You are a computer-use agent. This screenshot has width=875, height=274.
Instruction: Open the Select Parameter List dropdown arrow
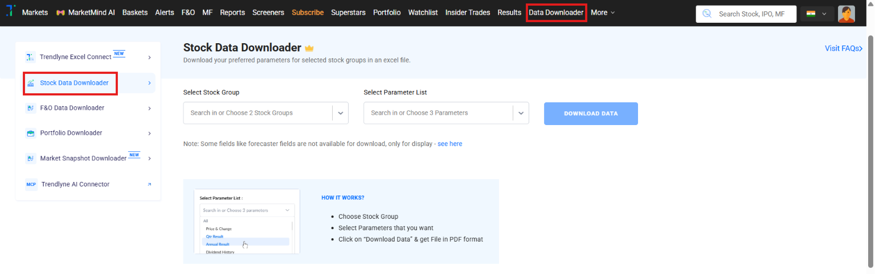point(521,113)
